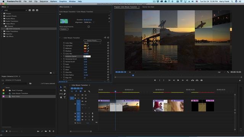Toggle animation stopwatch for Scale
Image resolution: width=244 pixels, height=137 pixels.
tap(64, 64)
